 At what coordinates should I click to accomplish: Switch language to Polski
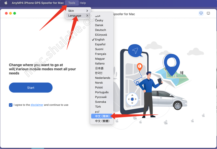pyautogui.click(x=102, y=87)
